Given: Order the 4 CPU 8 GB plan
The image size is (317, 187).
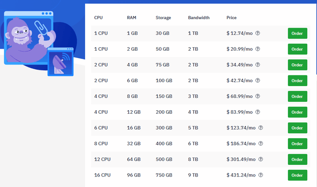Looking at the screenshot, I should coord(297,96).
